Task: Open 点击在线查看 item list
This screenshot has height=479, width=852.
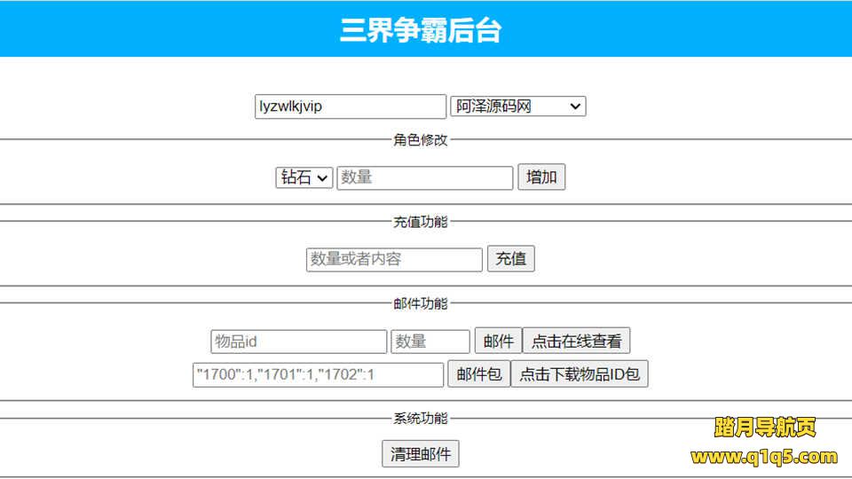Action: [x=576, y=342]
